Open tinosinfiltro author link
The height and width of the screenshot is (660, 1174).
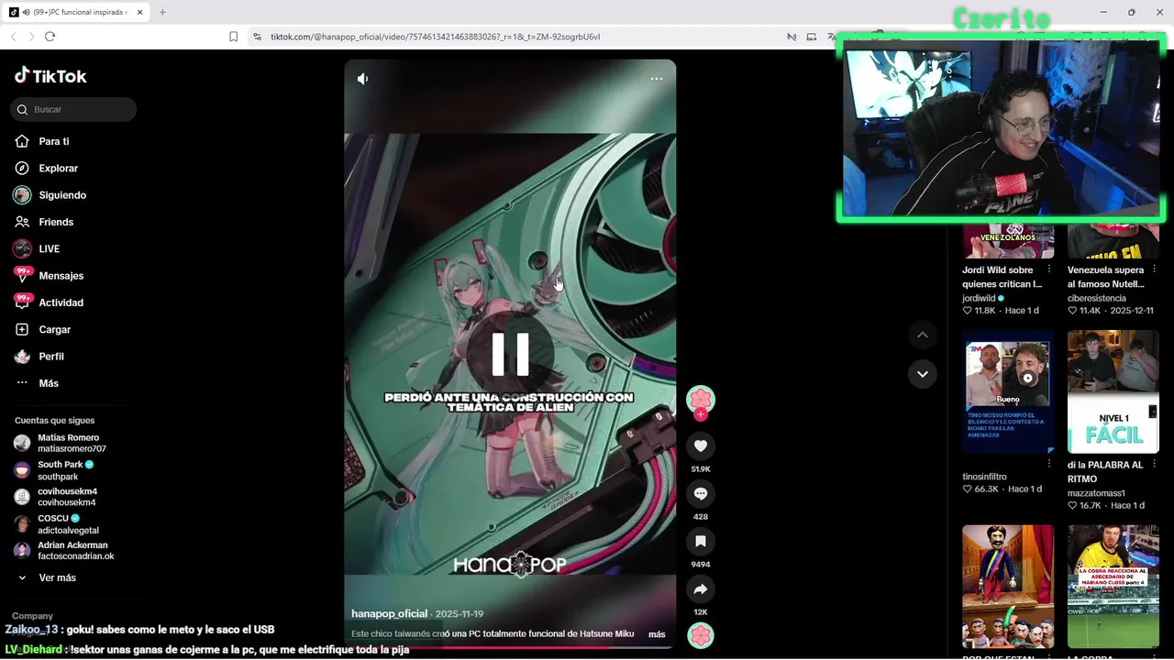(x=984, y=477)
